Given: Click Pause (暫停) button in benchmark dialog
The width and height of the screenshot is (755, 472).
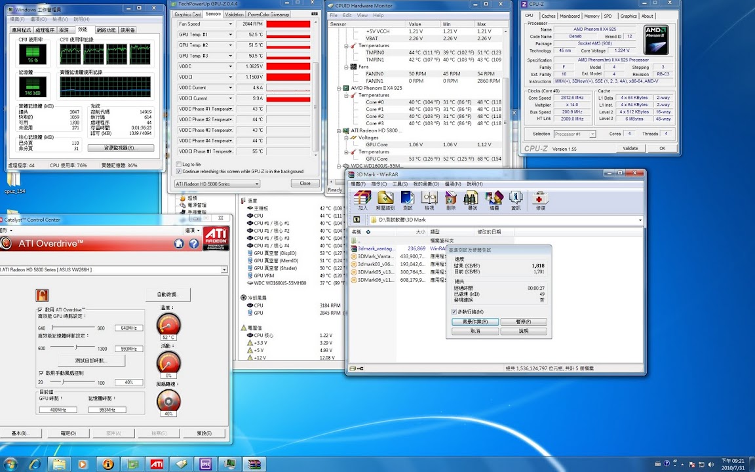Looking at the screenshot, I should [x=524, y=322].
